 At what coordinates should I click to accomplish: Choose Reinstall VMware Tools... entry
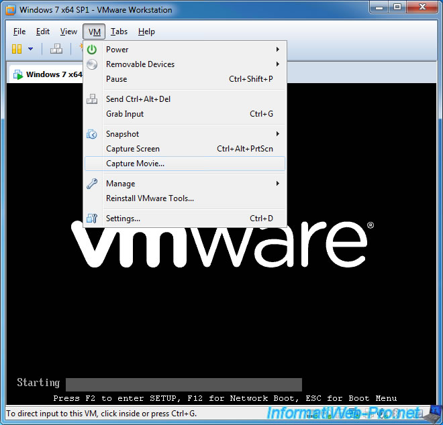click(185, 198)
